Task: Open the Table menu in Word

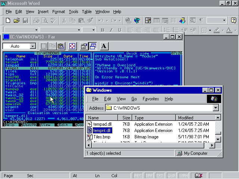Action: coord(87,12)
